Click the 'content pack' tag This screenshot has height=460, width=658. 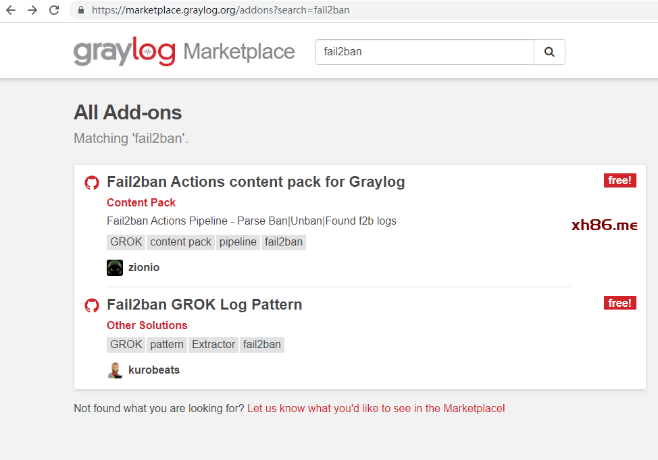point(180,242)
